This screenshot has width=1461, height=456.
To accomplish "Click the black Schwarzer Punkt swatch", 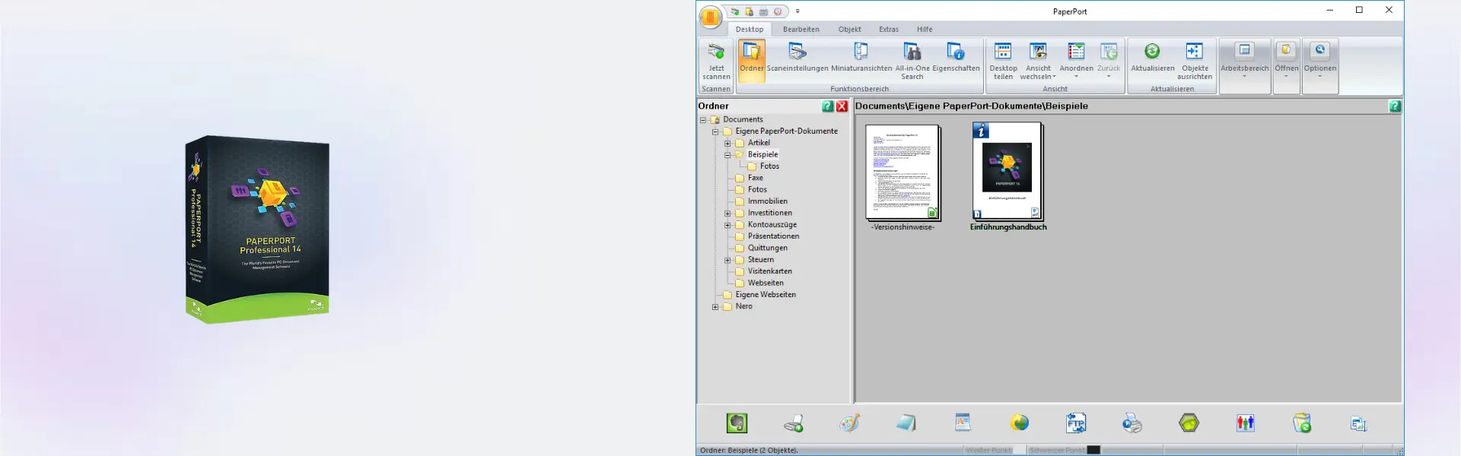I will (1093, 450).
